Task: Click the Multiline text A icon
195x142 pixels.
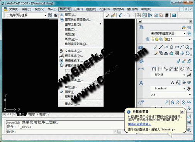Action: coord(172,82)
